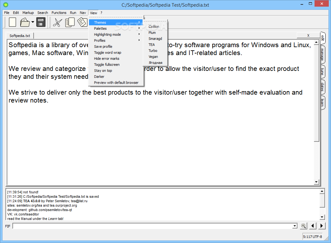Choose Preview with default browser
331x243 pixels.
(x=116, y=83)
